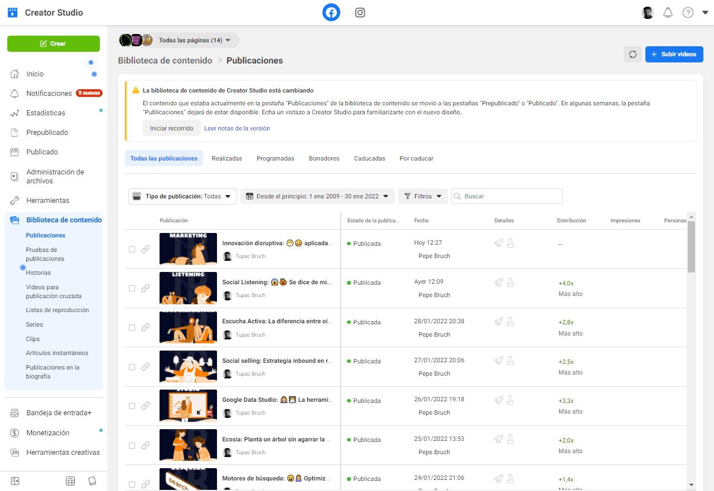Click inside the Buscar search field
The height and width of the screenshot is (491, 714).
click(506, 196)
